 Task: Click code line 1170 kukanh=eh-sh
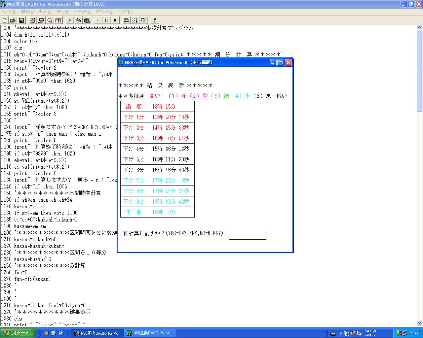23,206
